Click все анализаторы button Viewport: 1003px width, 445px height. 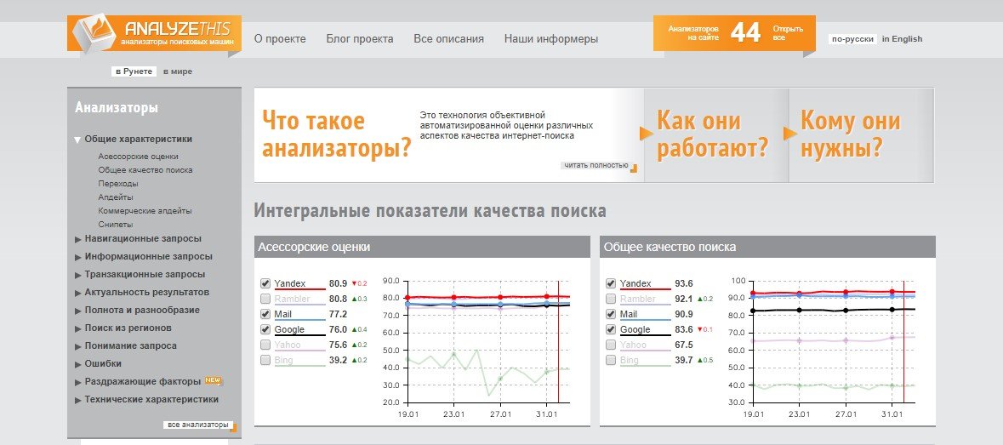200,425
